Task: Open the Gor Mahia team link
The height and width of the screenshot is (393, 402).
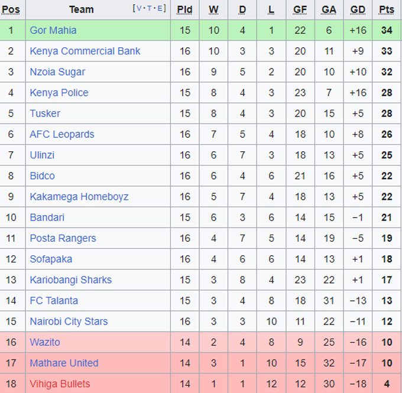Action: (x=53, y=30)
